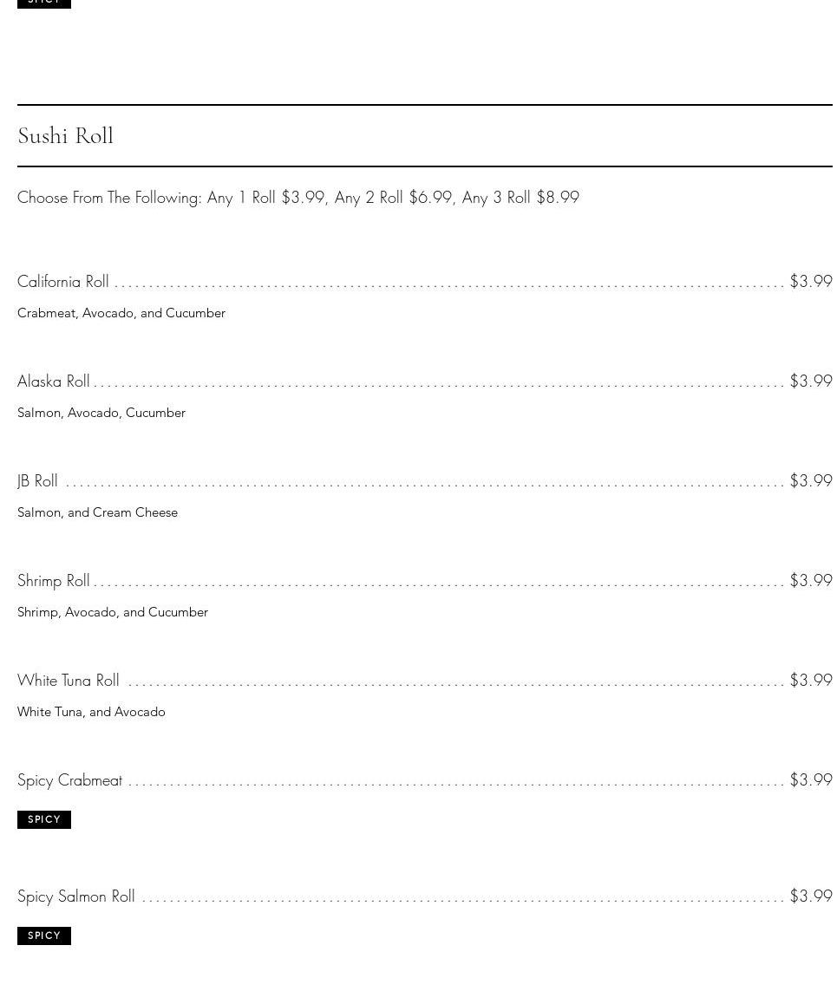Click the Sushi Roll section heading

tap(65, 136)
